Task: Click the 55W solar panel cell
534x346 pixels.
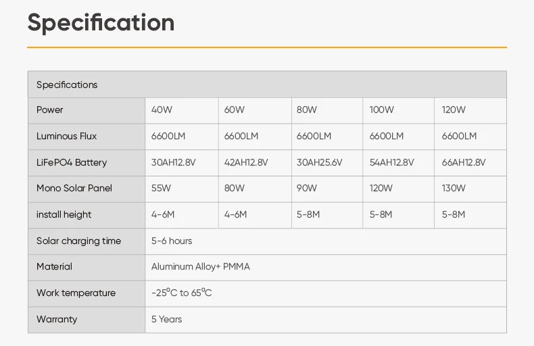Action: [x=162, y=188]
